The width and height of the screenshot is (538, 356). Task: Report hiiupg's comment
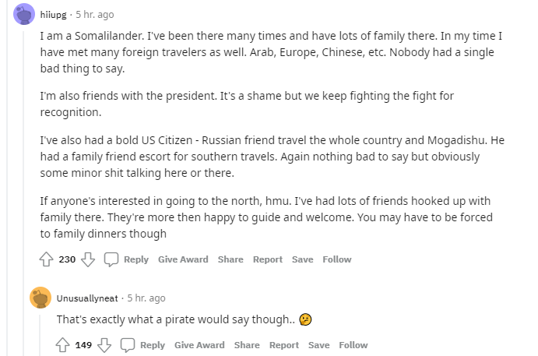pos(267,259)
